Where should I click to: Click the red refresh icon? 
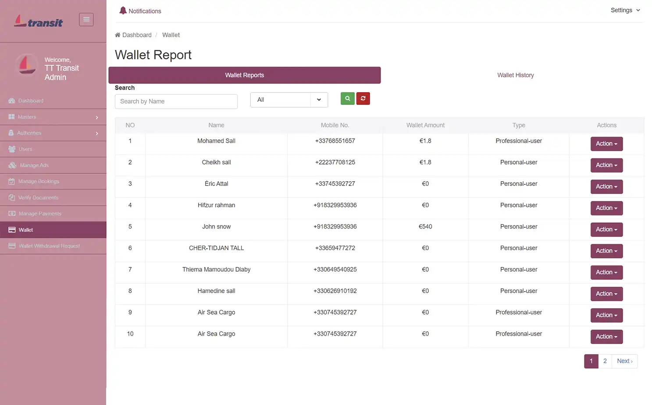(363, 98)
